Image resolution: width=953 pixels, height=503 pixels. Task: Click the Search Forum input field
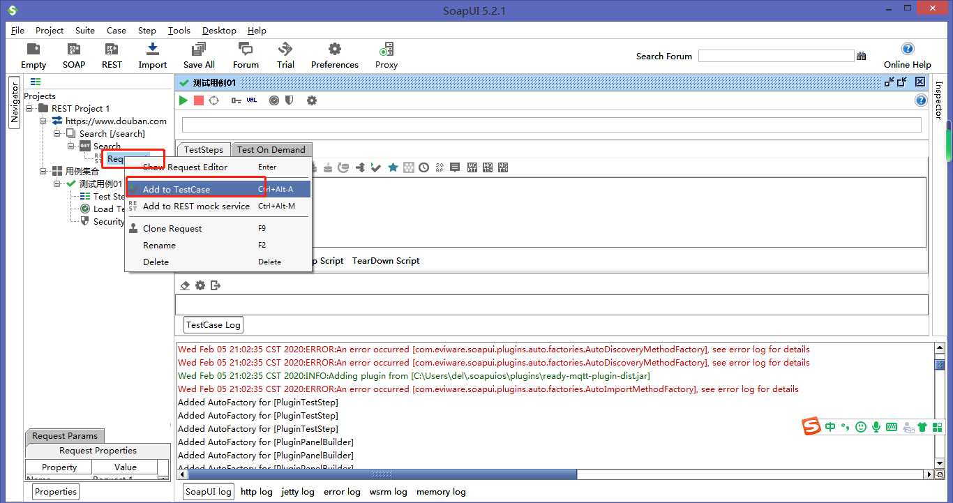pyautogui.click(x=776, y=56)
